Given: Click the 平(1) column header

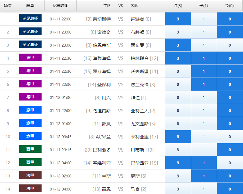Looking at the screenshot, I should (204, 5).
